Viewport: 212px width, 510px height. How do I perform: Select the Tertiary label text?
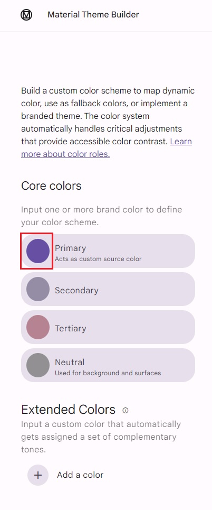(x=71, y=328)
